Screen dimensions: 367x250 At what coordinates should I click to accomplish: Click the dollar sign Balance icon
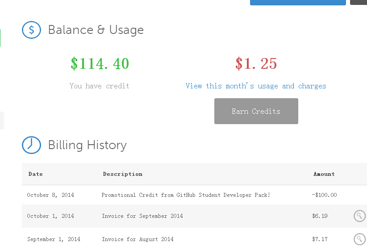pyautogui.click(x=31, y=30)
